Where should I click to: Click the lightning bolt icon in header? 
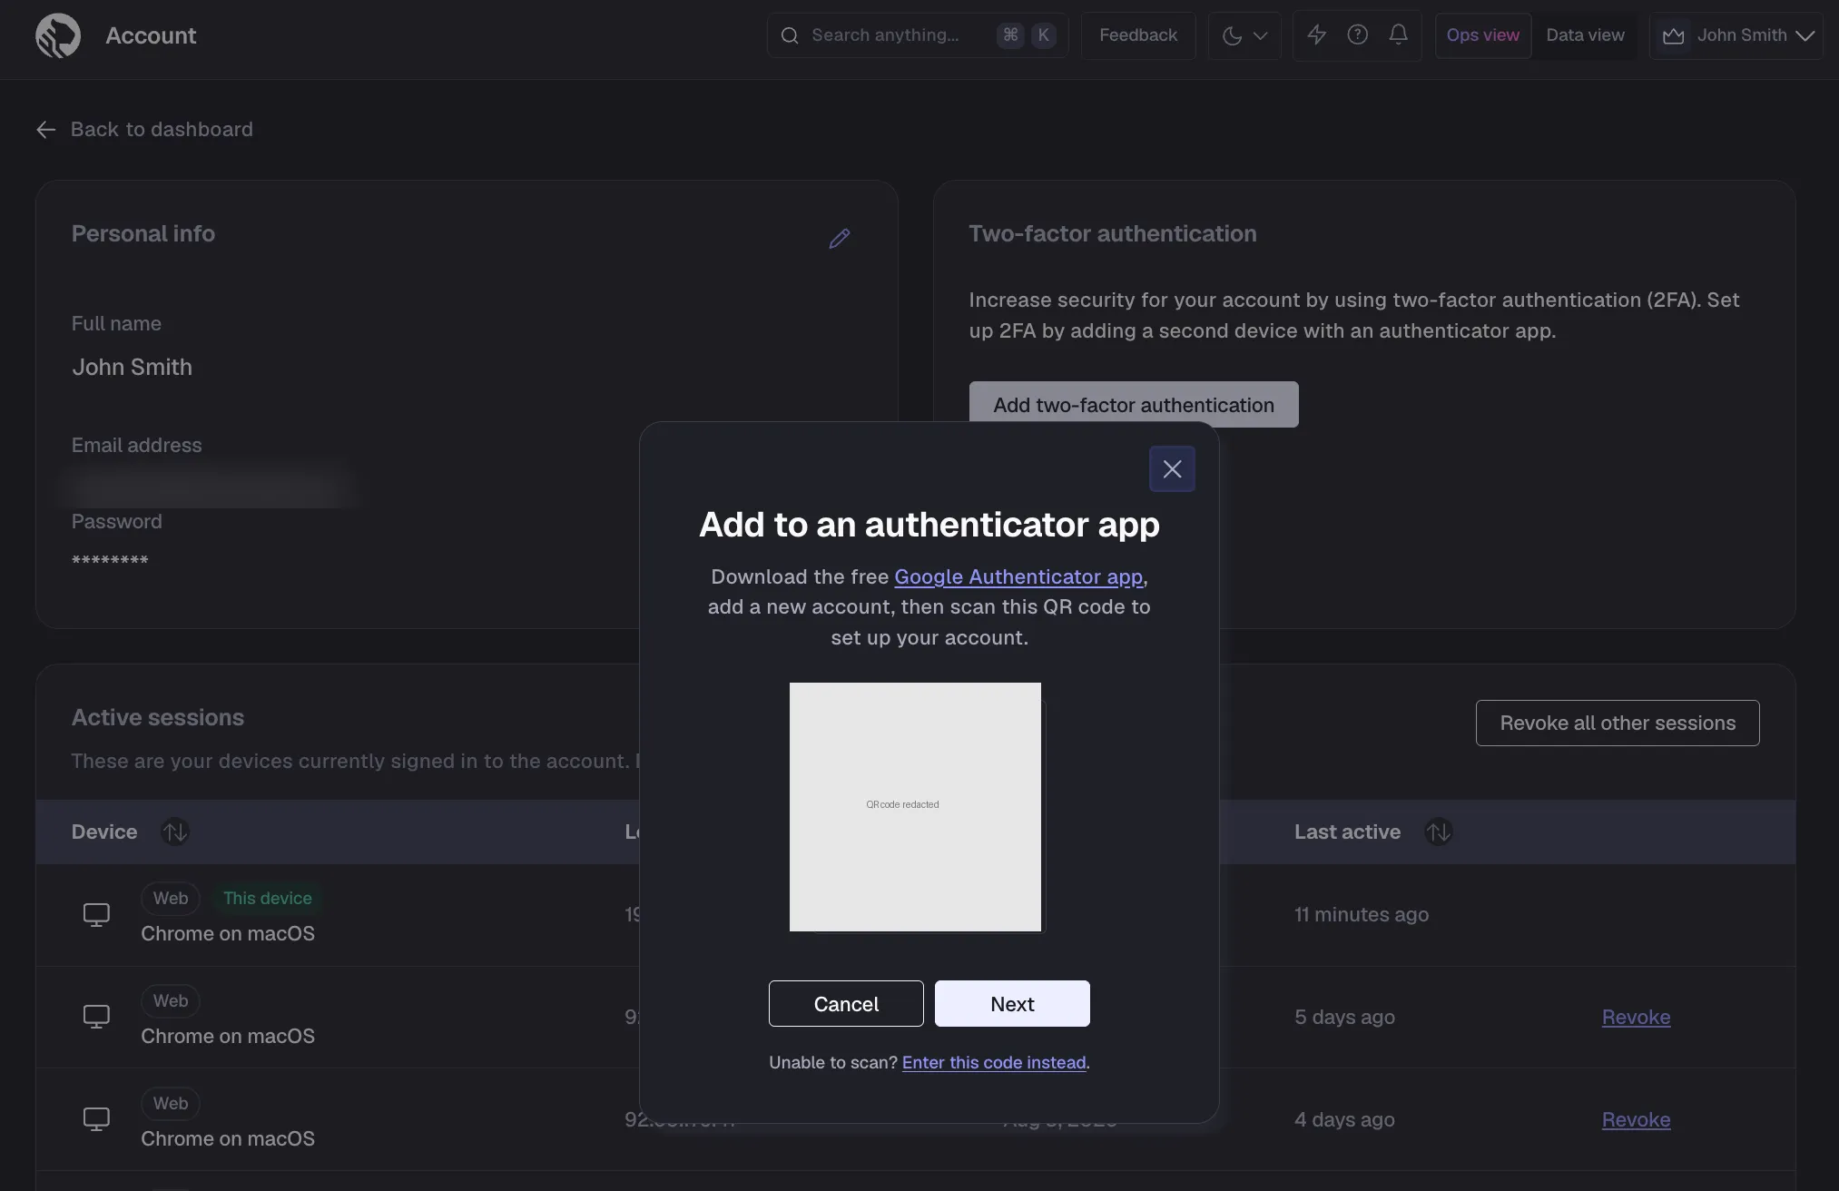(x=1316, y=34)
